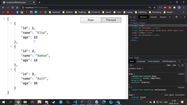Collapse the Bamse user object
This screenshot has width=187, height=105.
11,46
